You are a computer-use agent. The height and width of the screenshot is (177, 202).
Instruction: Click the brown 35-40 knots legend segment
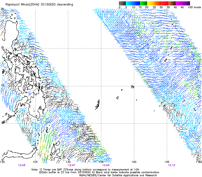click(172, 3)
